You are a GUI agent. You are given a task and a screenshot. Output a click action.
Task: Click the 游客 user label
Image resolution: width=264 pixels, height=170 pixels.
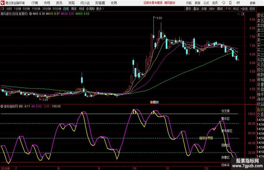[x=252, y=3]
